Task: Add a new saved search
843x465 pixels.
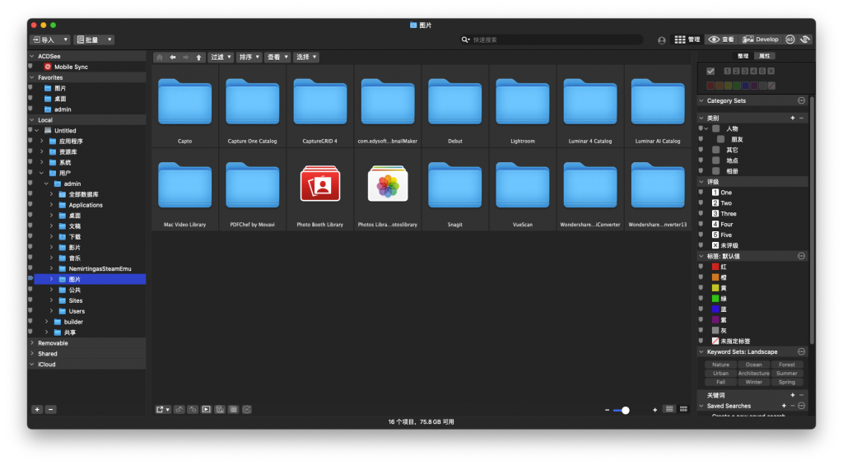Action: pos(784,406)
